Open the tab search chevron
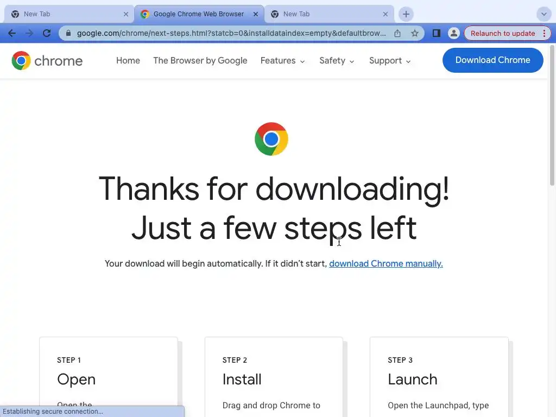556x417 pixels. [x=544, y=14]
